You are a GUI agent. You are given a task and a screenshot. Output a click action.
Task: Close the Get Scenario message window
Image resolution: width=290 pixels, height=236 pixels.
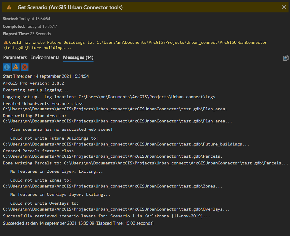284,7
